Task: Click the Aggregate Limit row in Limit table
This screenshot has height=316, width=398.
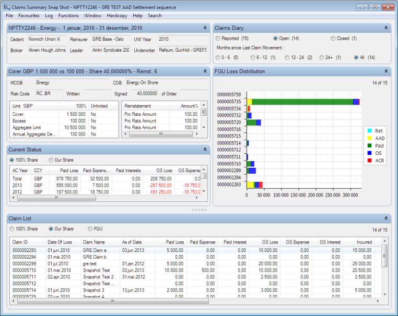Action: pos(64,128)
